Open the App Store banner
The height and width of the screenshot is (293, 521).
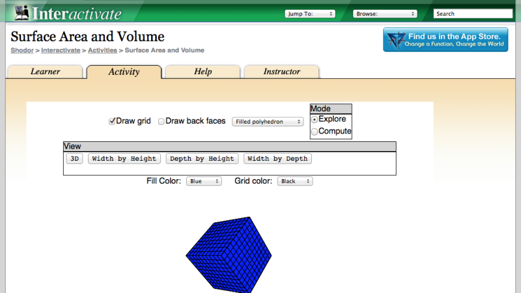click(x=445, y=40)
